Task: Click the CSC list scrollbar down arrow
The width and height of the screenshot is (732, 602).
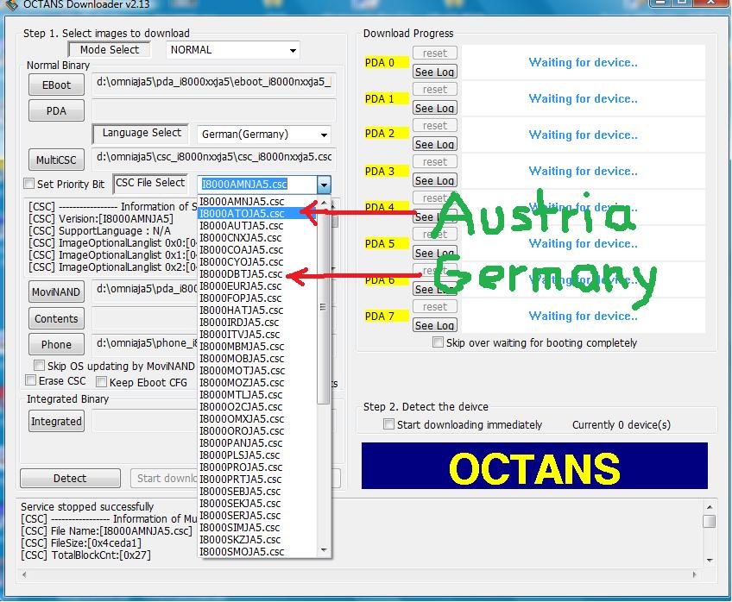Action: pyautogui.click(x=324, y=551)
